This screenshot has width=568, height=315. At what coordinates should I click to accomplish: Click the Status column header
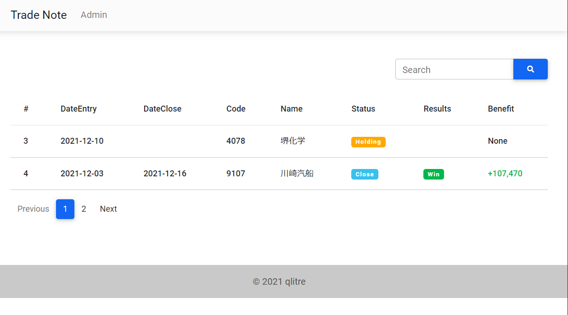coord(363,109)
